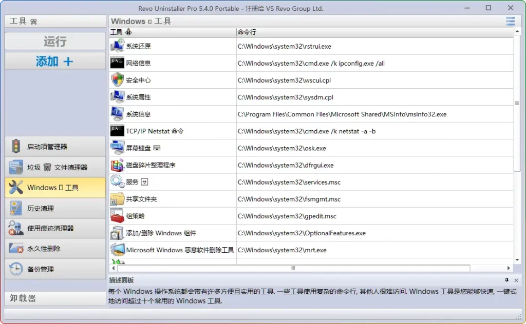Viewport: 526px width, 324px height.
Task: Open the 历史清理 tool
Action: click(x=55, y=208)
